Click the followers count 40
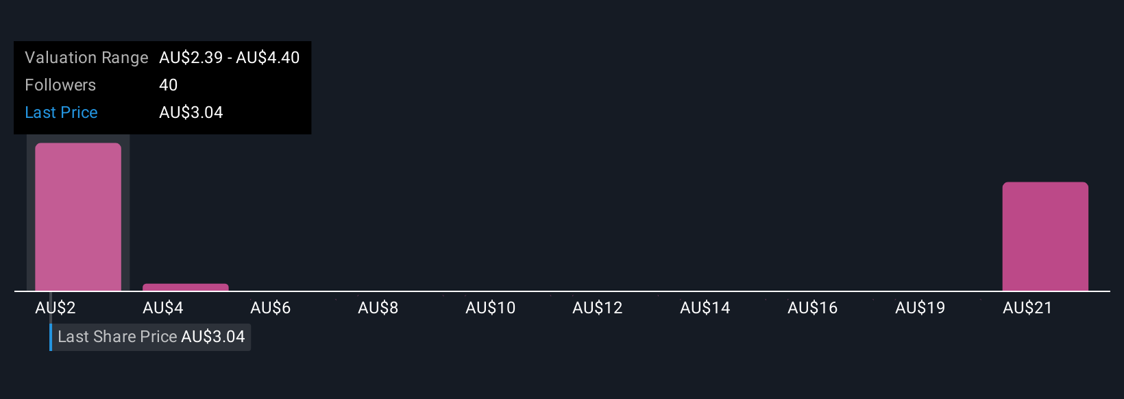The height and width of the screenshot is (399, 1124). [x=169, y=85]
